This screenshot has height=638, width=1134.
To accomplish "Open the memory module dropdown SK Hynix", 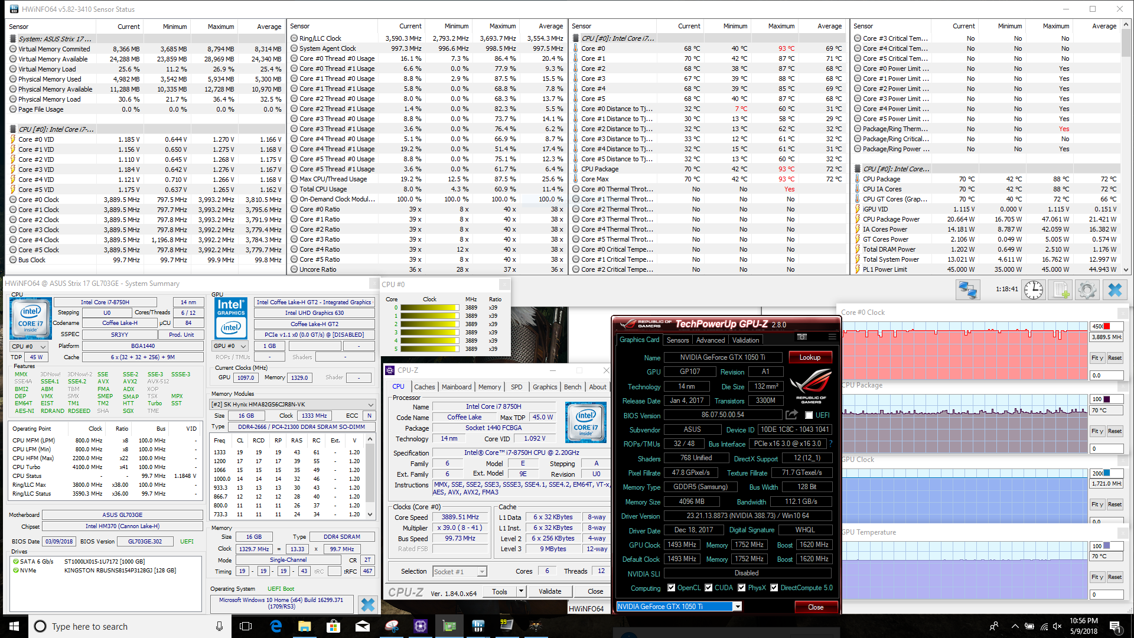I will (370, 405).
